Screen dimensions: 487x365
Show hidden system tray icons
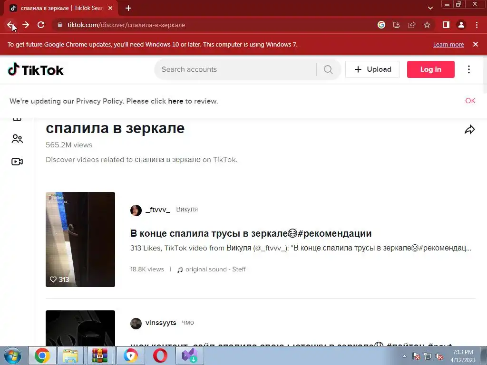point(404,356)
